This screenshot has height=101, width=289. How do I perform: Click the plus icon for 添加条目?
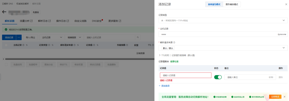tap(159, 86)
